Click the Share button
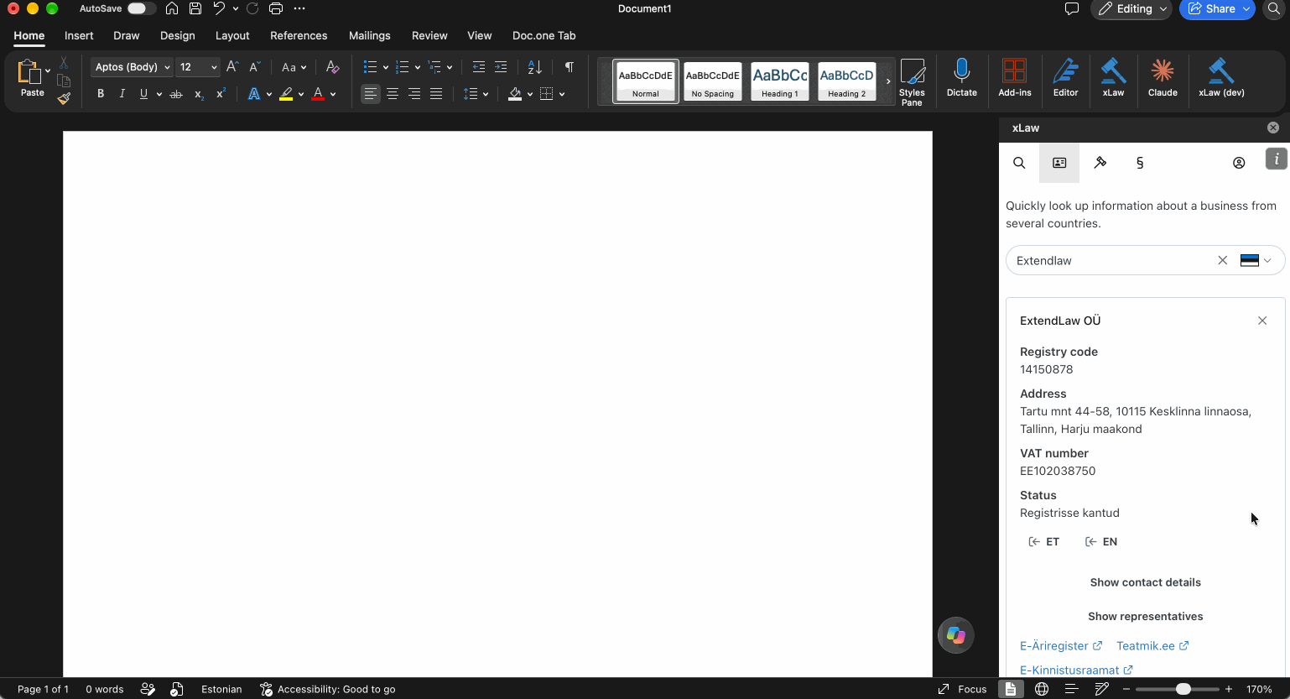 [x=1217, y=8]
